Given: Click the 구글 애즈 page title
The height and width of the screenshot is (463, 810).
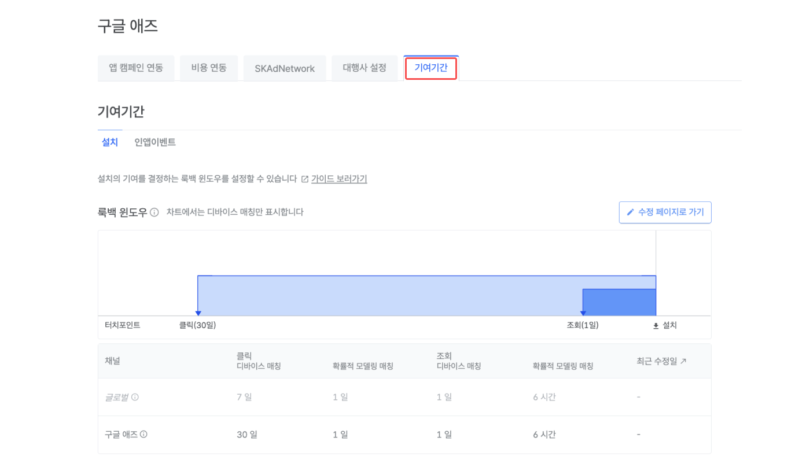Looking at the screenshot, I should pos(128,26).
